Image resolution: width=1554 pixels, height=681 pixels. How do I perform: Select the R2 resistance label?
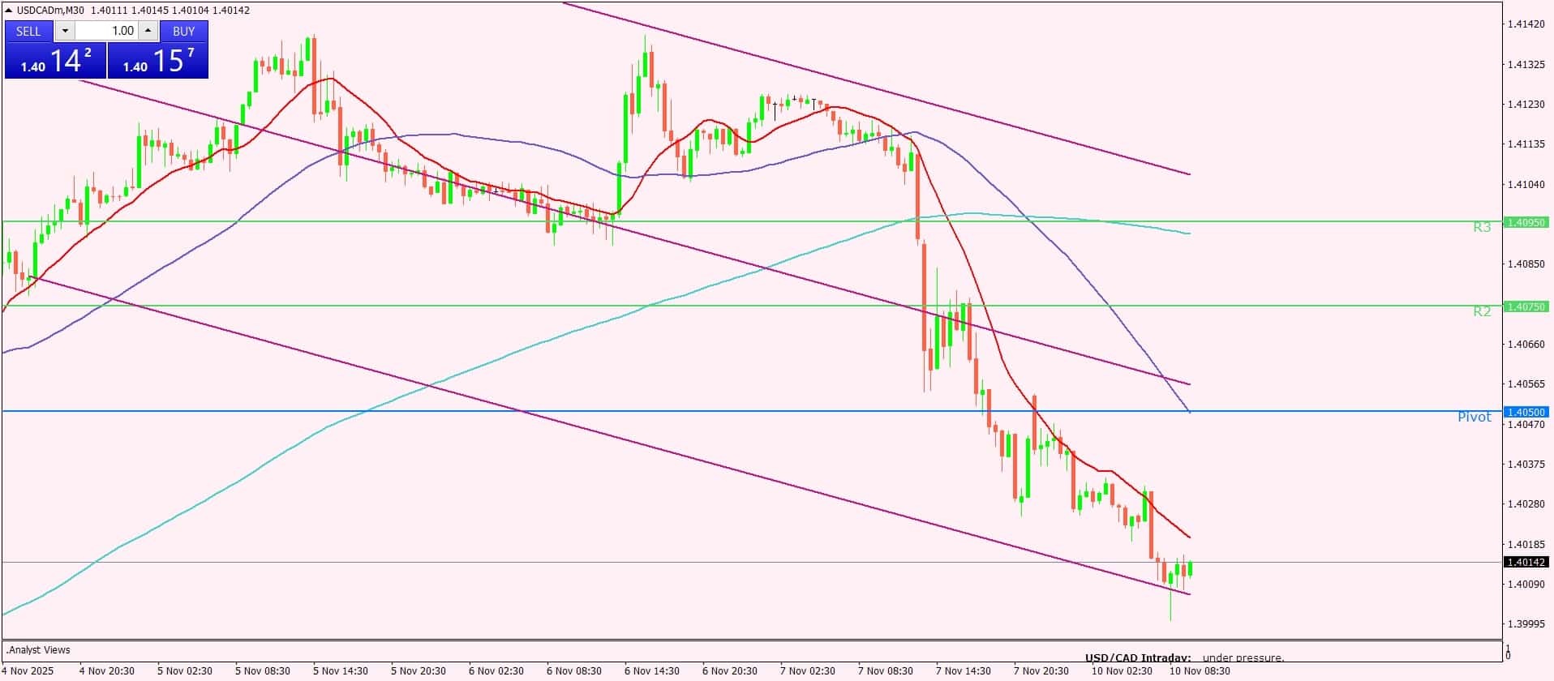click(x=1482, y=311)
